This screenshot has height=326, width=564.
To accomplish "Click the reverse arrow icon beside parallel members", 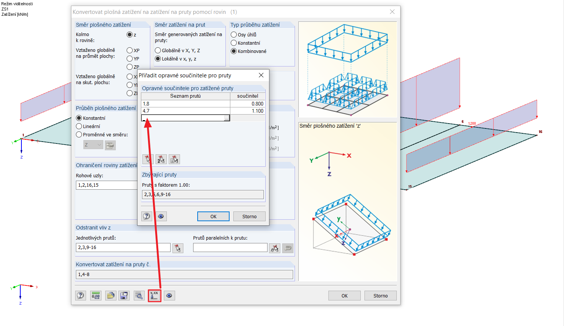I will coord(288,248).
